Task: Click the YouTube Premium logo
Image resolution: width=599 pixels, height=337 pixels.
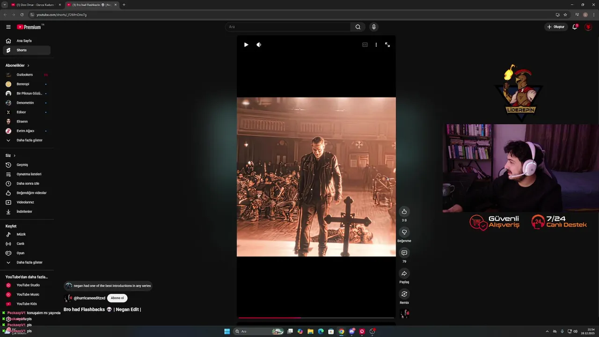Action: click(x=30, y=27)
